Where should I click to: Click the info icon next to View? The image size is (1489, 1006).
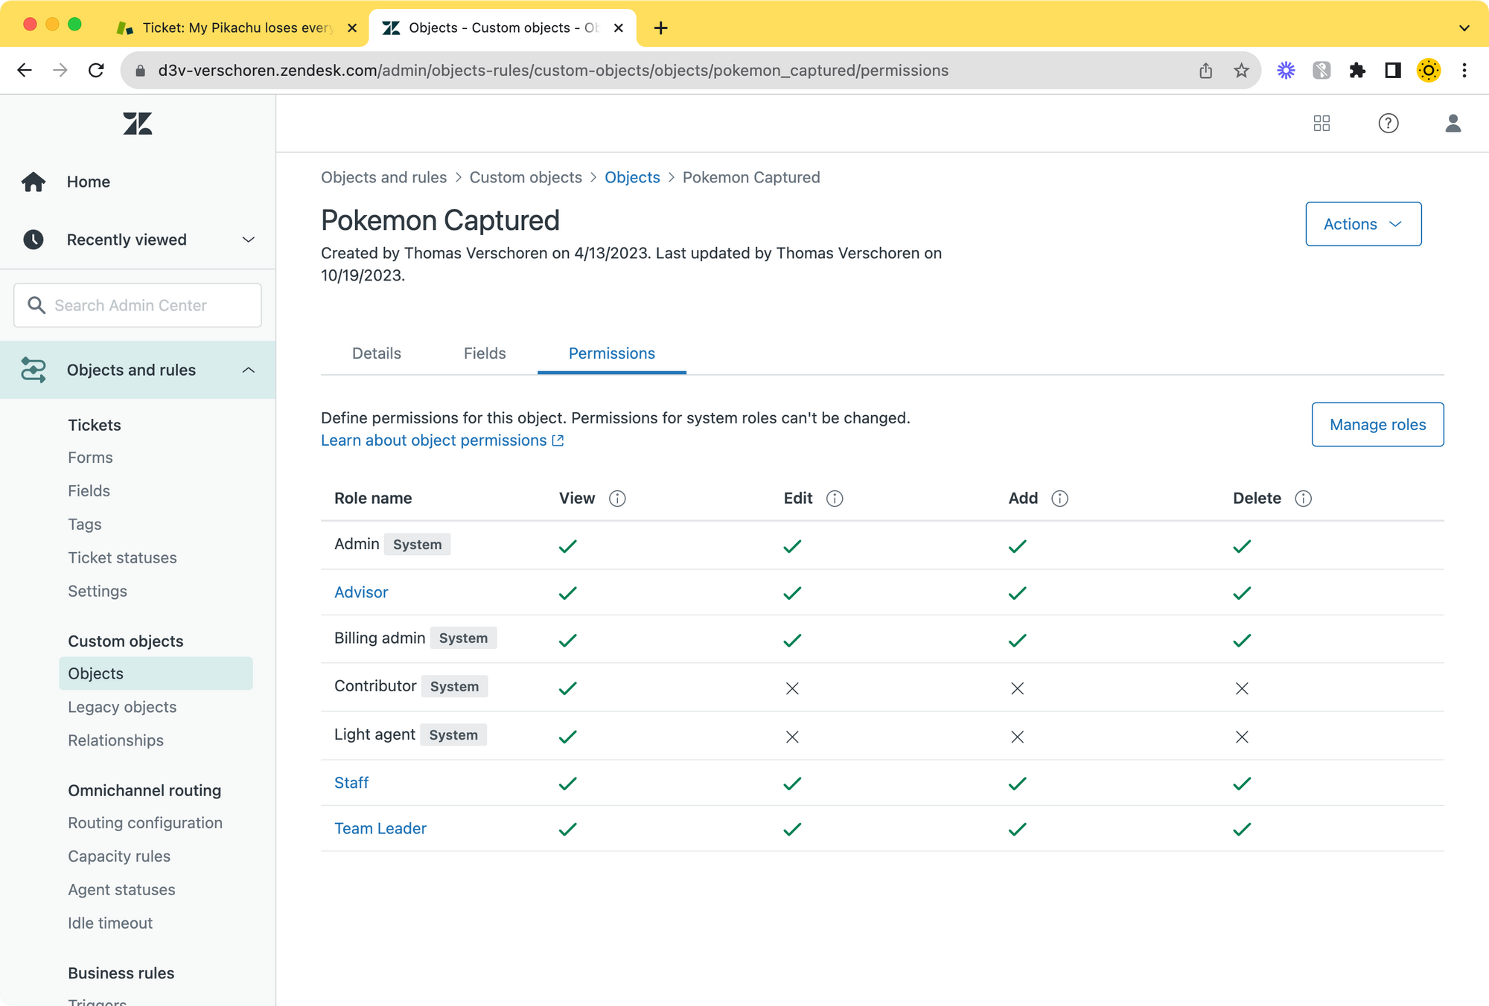coord(617,499)
